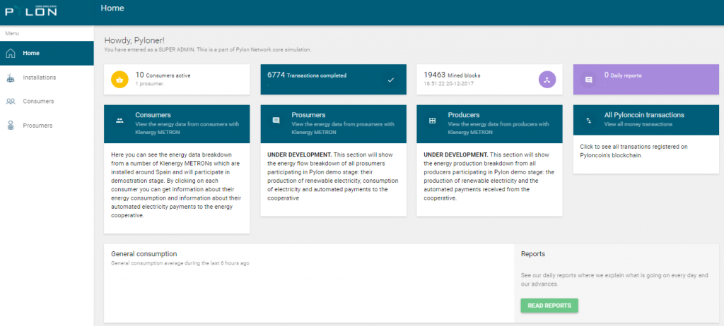Click the Consumers panel description paragraph

pos(176,185)
